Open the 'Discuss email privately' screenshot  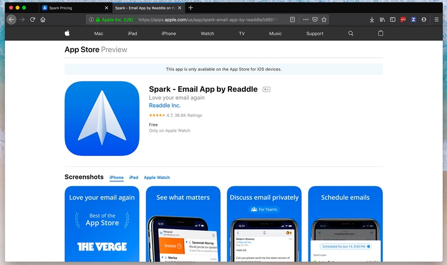point(264,224)
